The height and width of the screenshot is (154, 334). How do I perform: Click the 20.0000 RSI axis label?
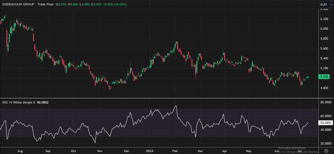coord(325,143)
